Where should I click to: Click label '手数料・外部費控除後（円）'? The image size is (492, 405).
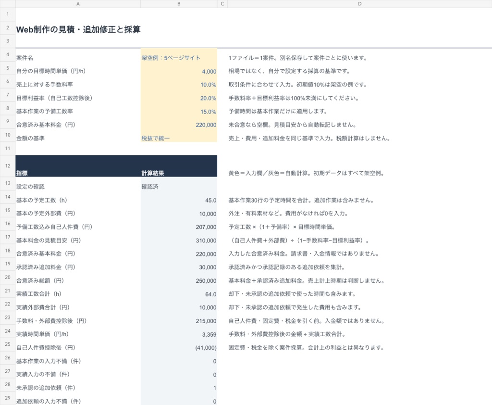[x=51, y=321]
